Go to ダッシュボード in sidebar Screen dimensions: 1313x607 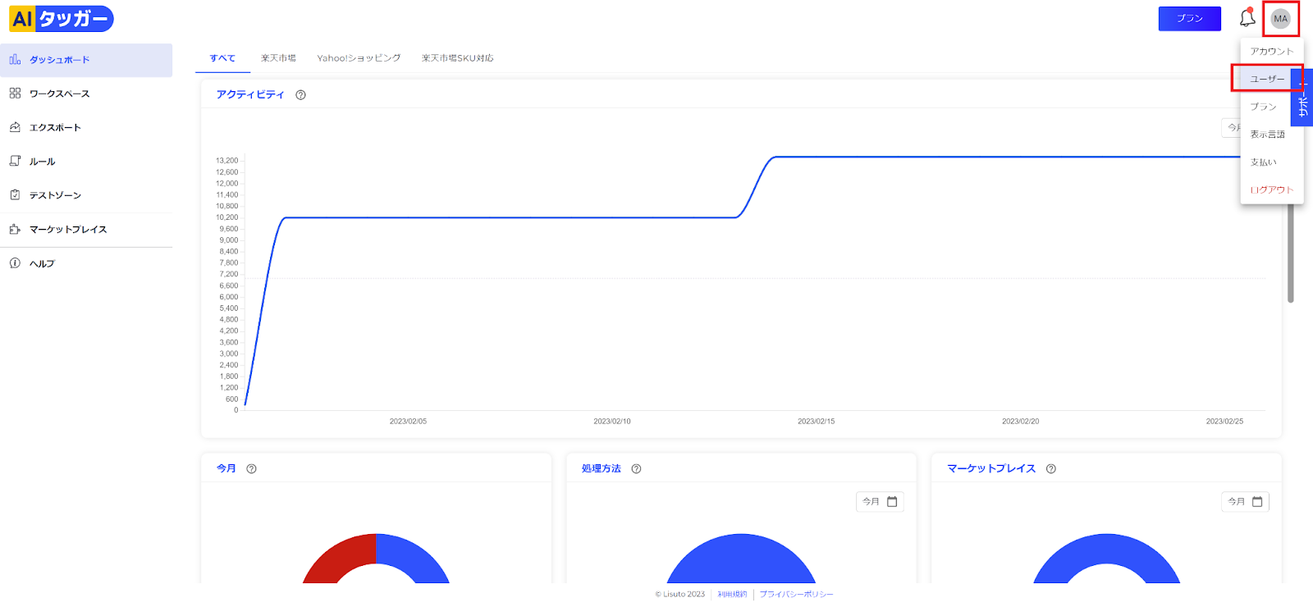86,60
